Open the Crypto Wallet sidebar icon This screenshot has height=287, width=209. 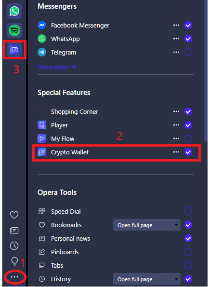14,50
